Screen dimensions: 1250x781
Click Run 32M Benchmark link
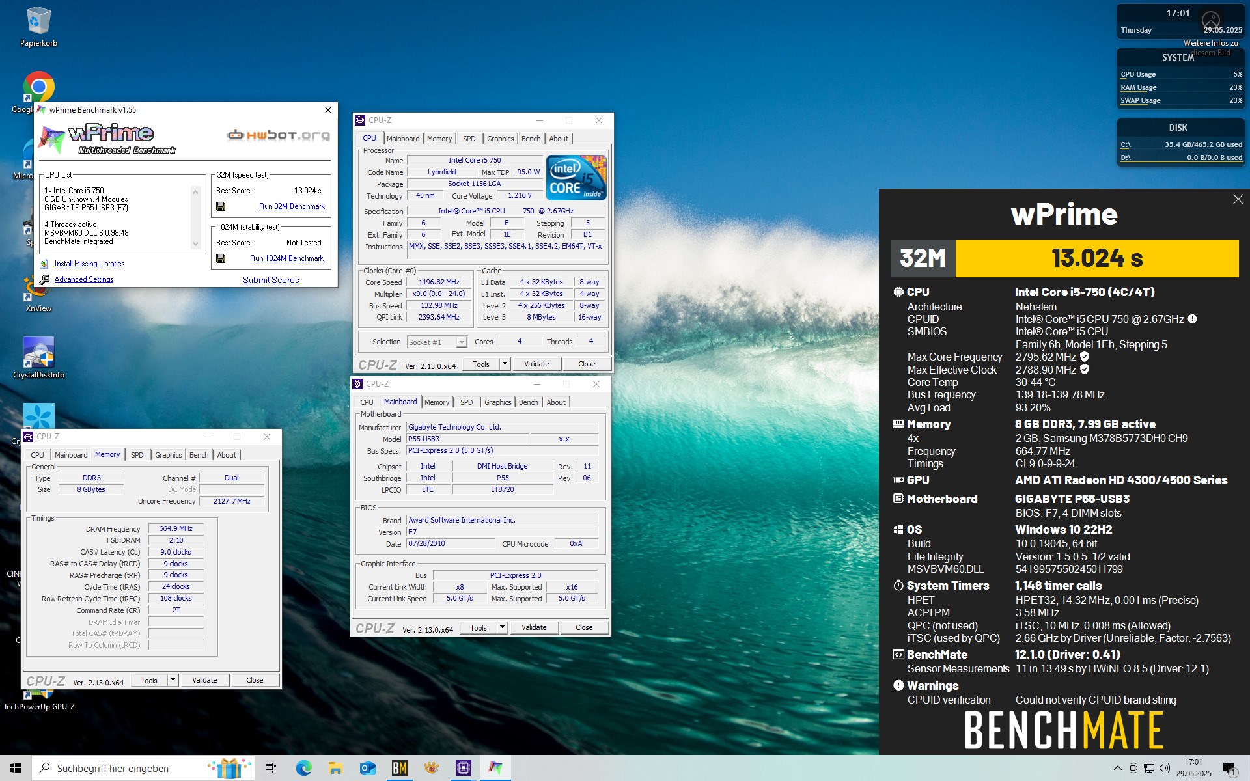(292, 206)
